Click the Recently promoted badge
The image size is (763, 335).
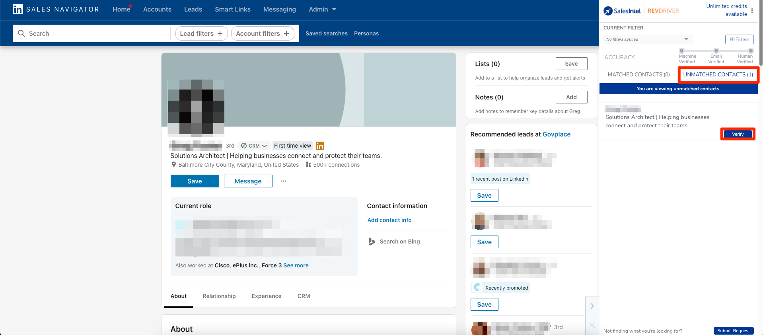point(500,288)
